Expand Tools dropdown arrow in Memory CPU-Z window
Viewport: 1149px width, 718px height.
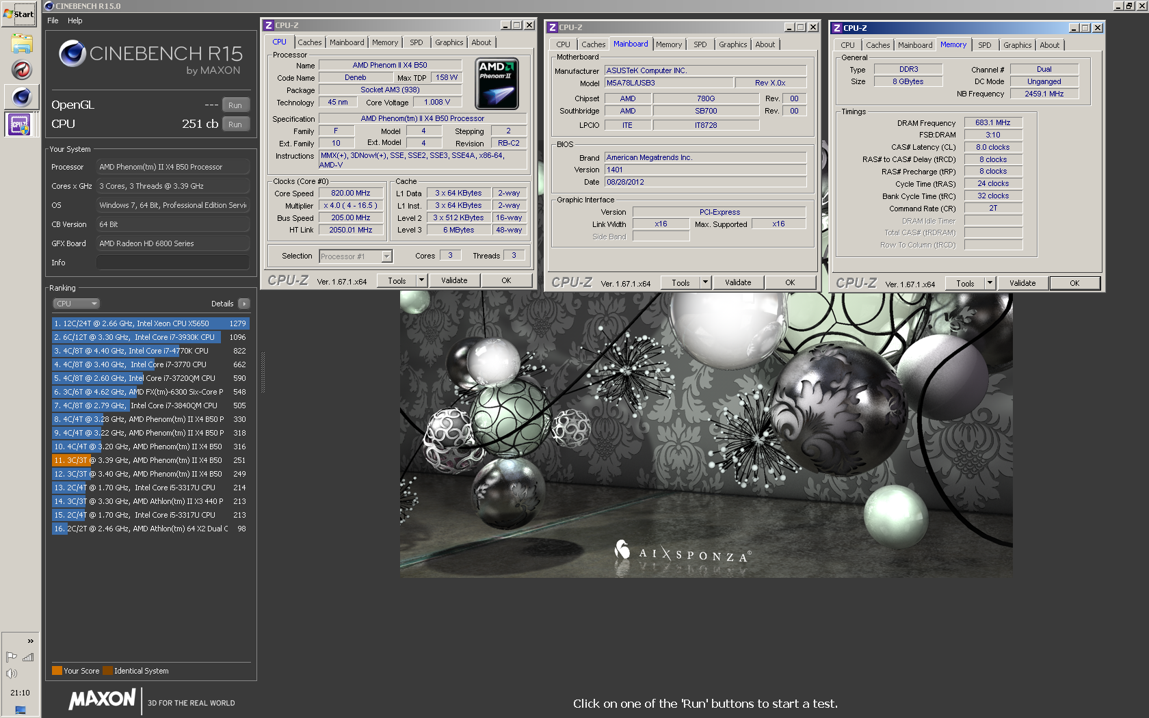[990, 283]
